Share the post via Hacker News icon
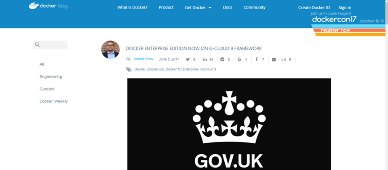The image size is (388, 170). [274, 59]
